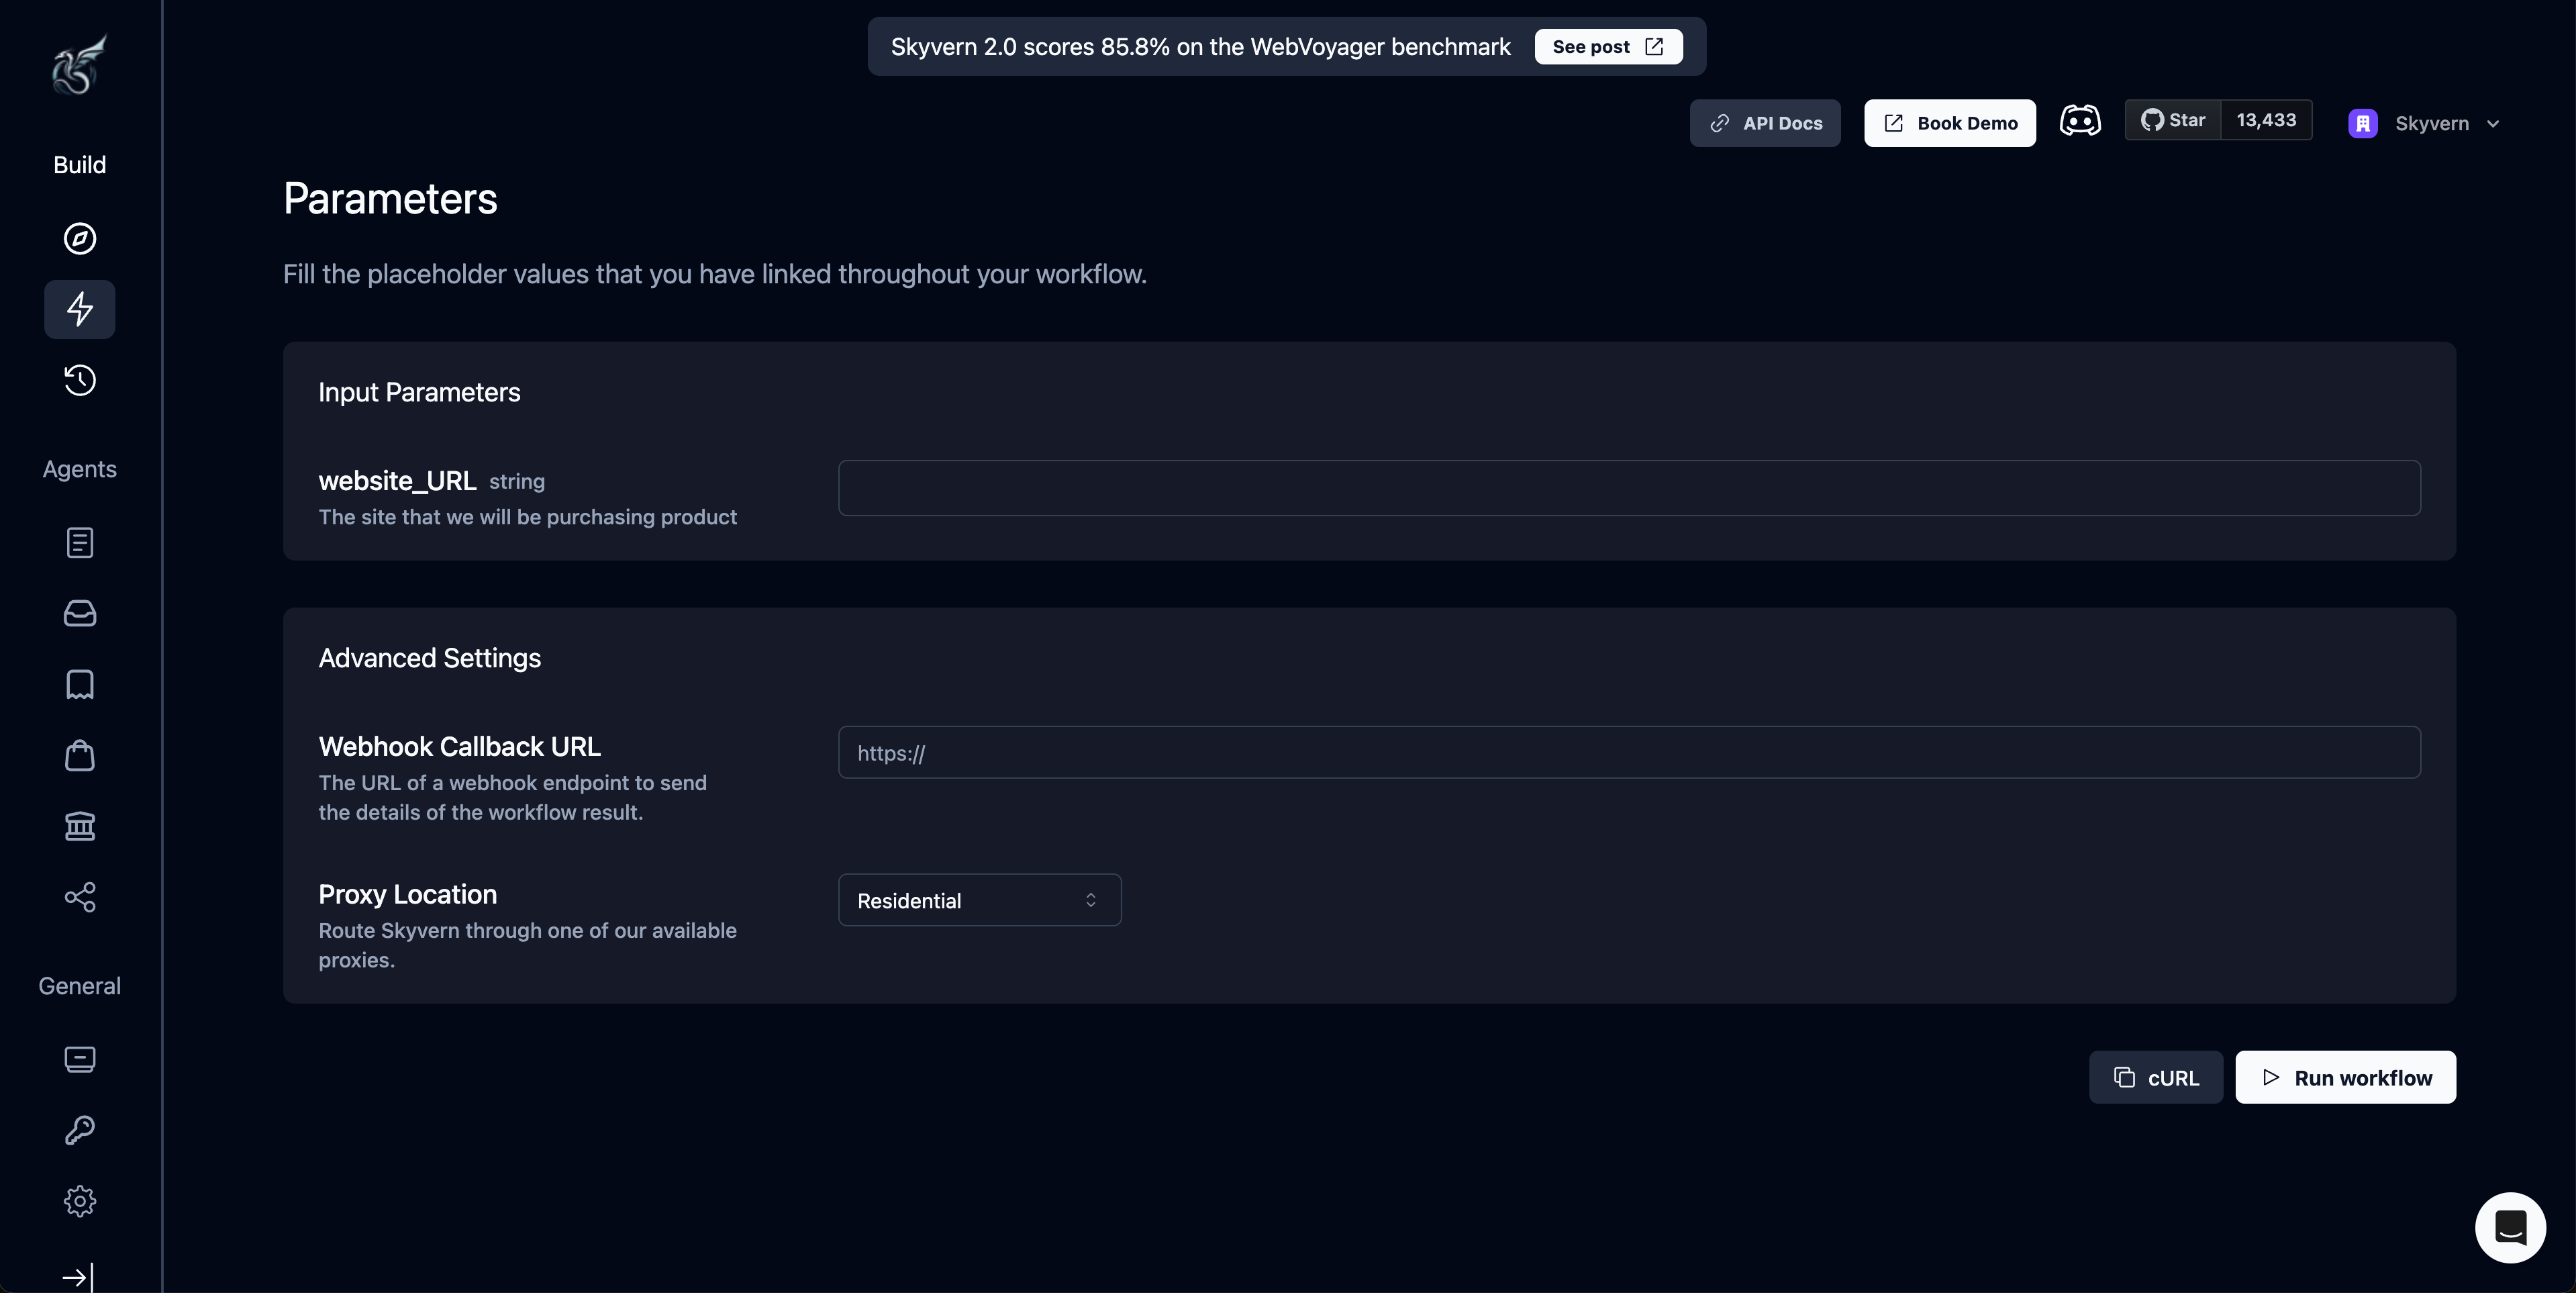Screen dimensions: 2576x1293
Task: Open the chat support bubble at bottom right
Action: click(x=2510, y=1227)
